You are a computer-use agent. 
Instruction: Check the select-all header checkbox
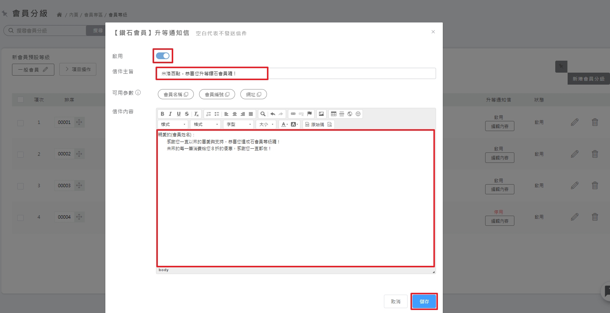(20, 100)
